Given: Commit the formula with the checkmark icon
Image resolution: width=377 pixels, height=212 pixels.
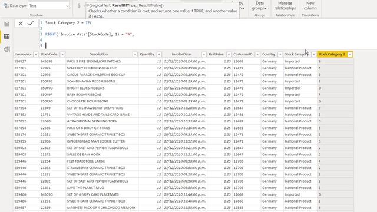Looking at the screenshot, I should [30, 24].
